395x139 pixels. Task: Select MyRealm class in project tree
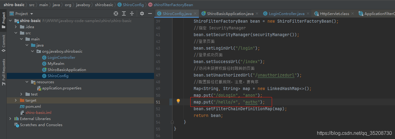[56, 64]
